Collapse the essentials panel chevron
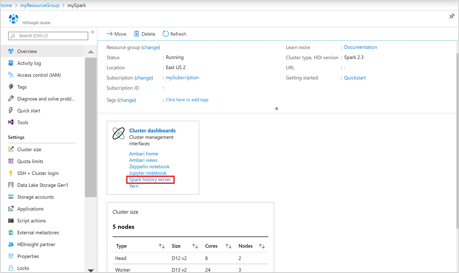This screenshot has width=459, height=273. point(277,108)
